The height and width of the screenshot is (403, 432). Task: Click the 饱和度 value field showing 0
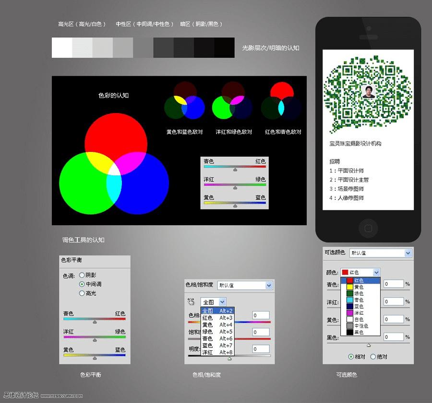[x=261, y=332]
